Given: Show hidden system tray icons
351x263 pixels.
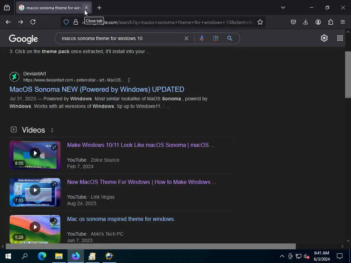Looking at the screenshot, I should (282, 256).
